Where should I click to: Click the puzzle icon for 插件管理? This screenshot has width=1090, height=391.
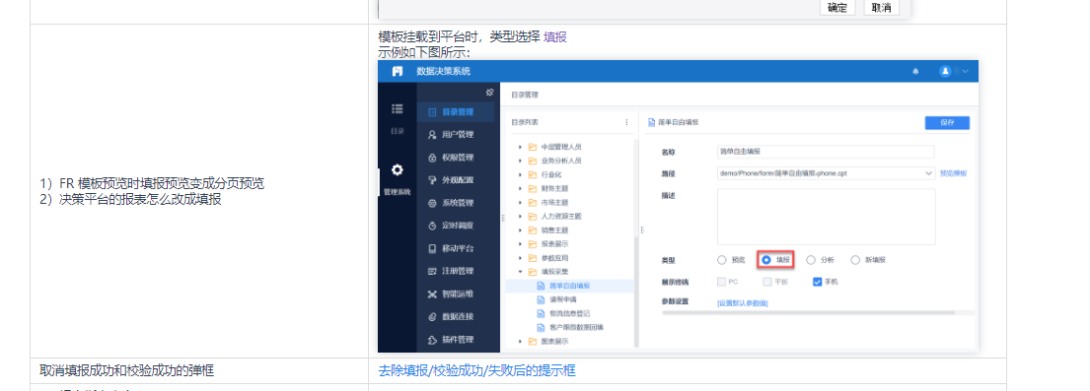coord(432,340)
